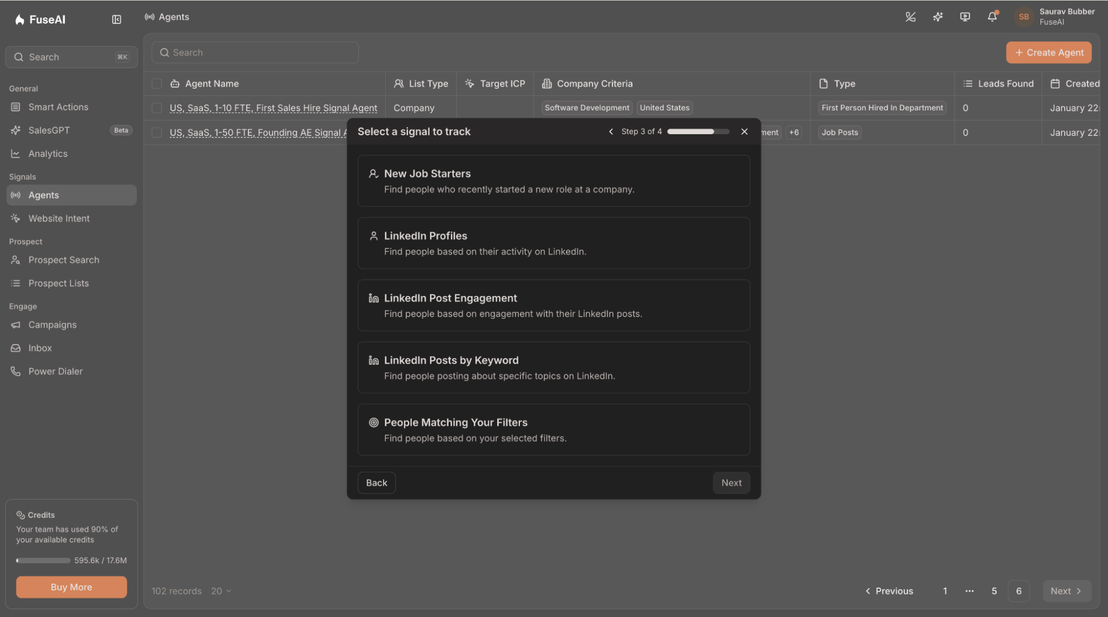Select LinkedIn Post Engagement signal
1108x617 pixels.
coord(554,305)
